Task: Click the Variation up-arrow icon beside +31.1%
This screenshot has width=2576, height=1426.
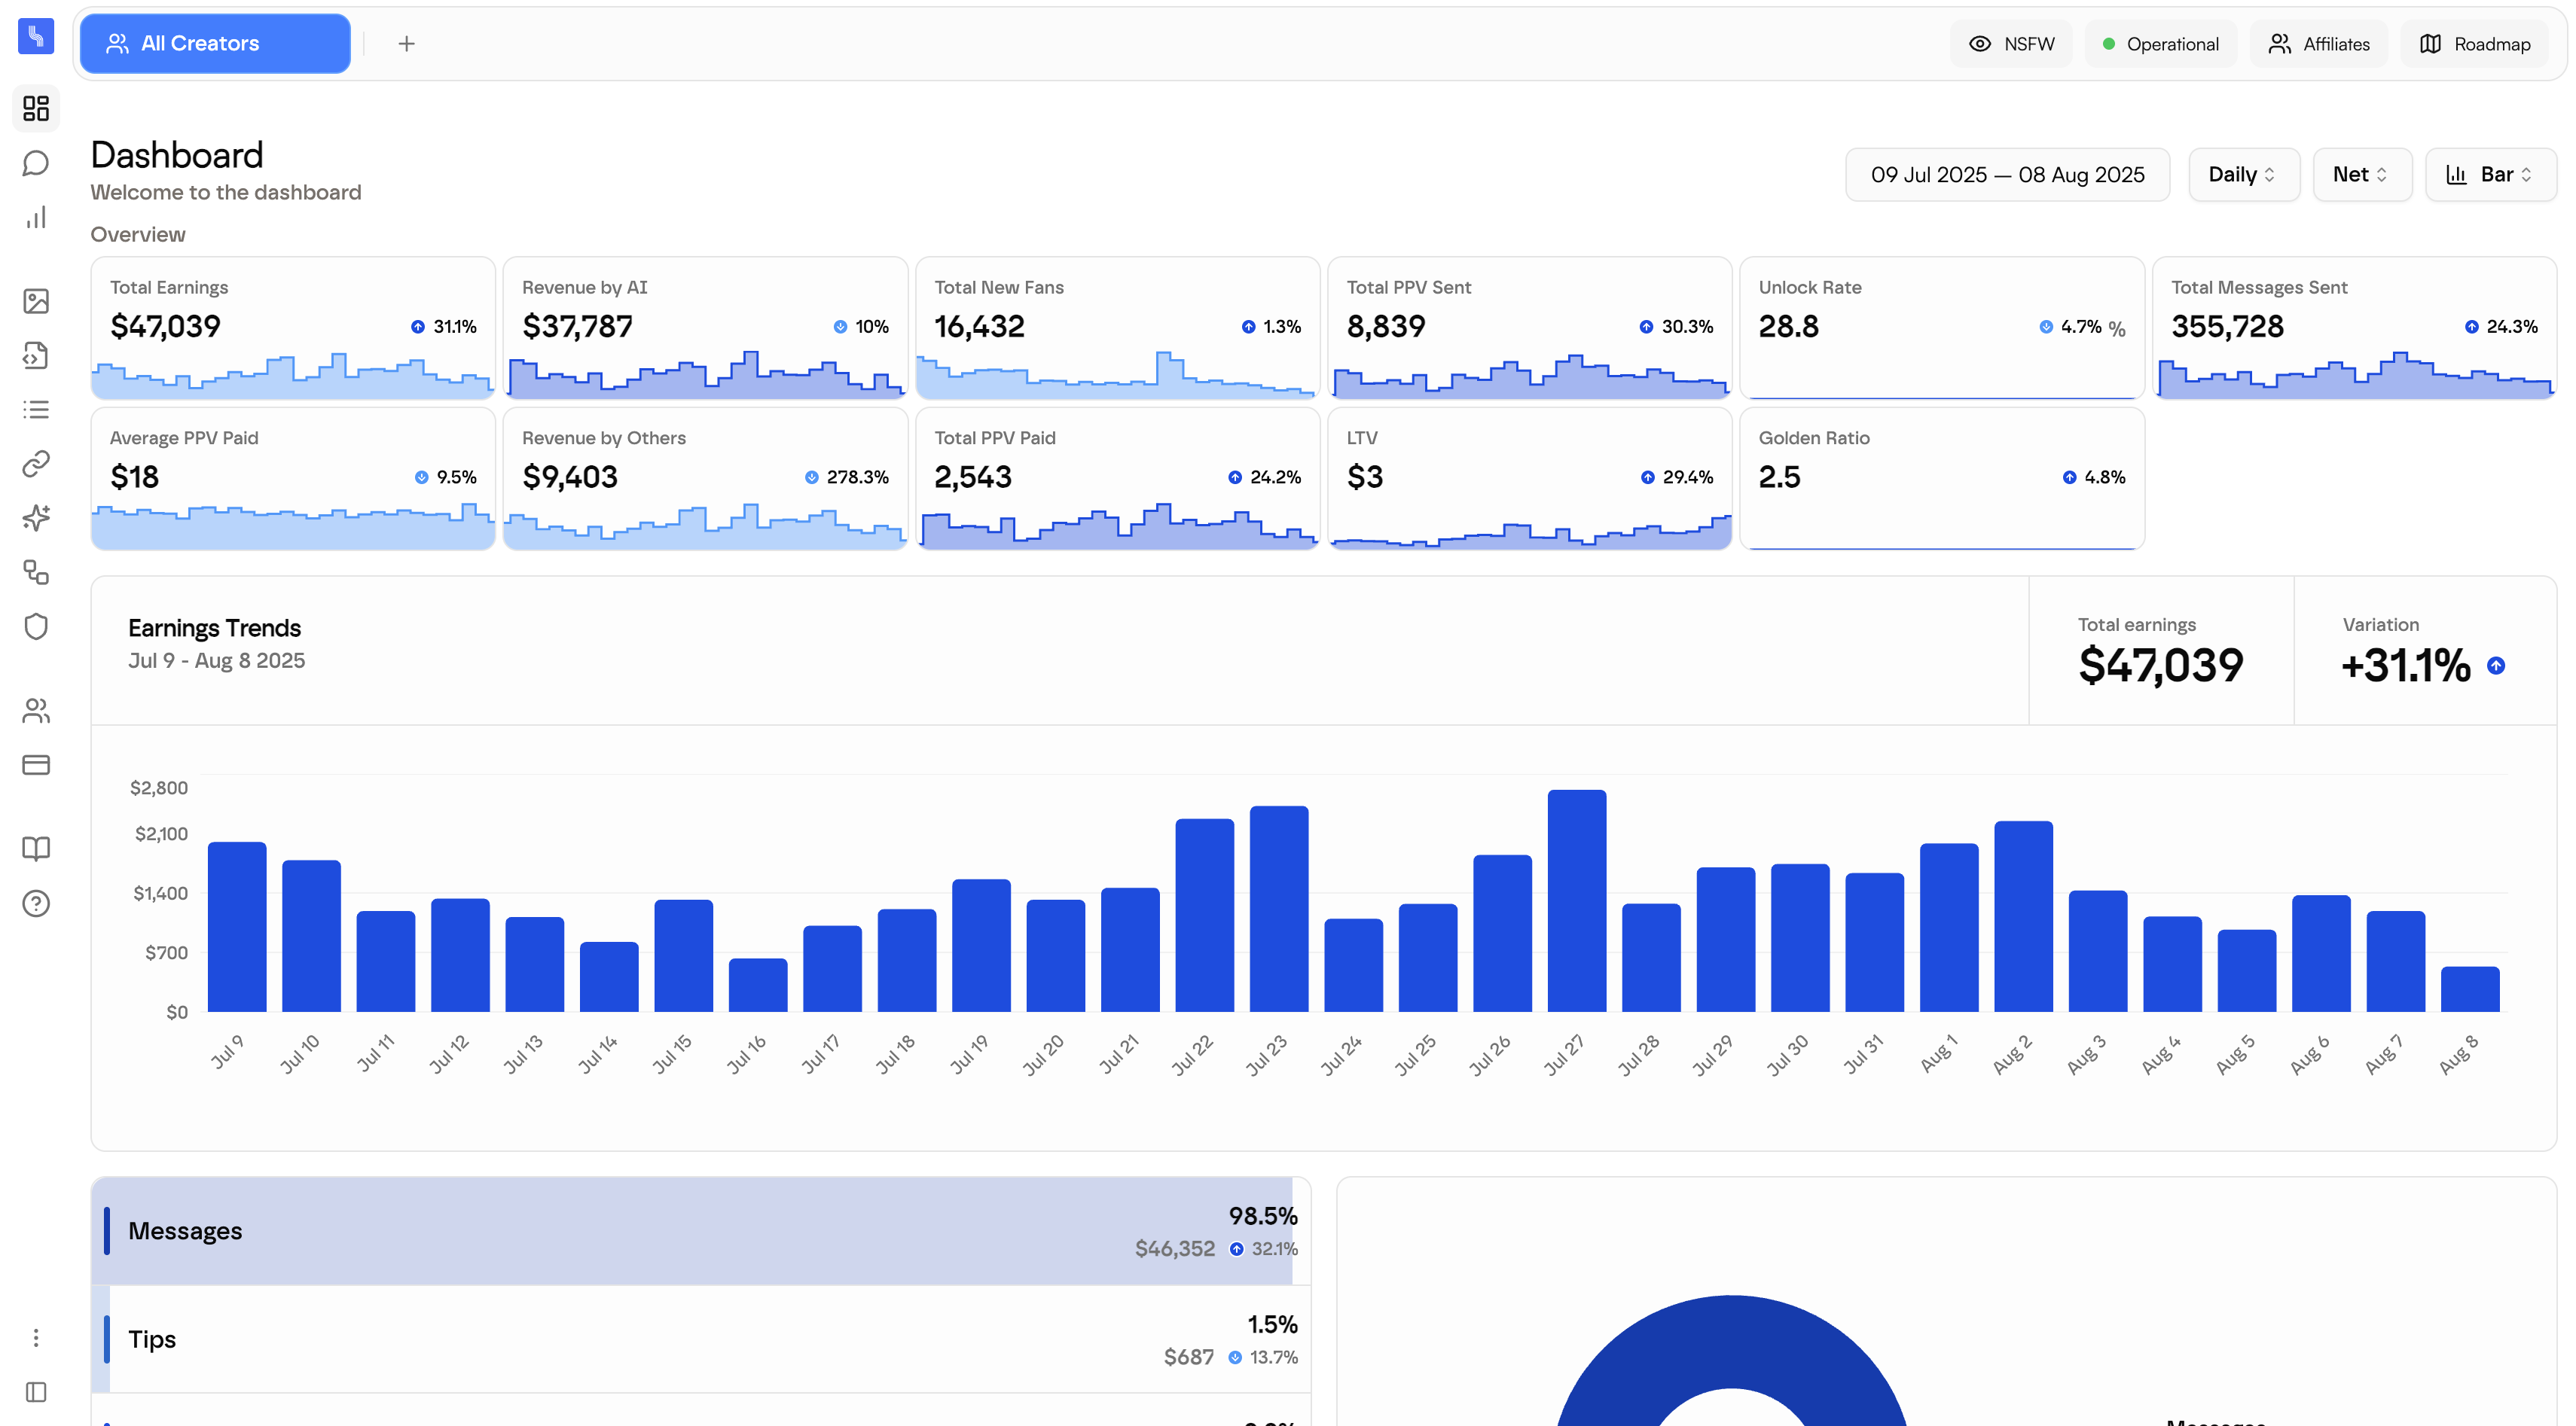Action: (2496, 666)
